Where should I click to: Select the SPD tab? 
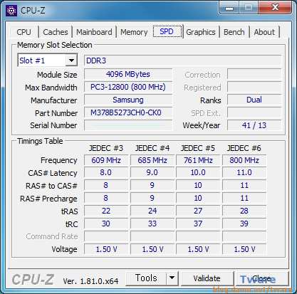coord(167,31)
